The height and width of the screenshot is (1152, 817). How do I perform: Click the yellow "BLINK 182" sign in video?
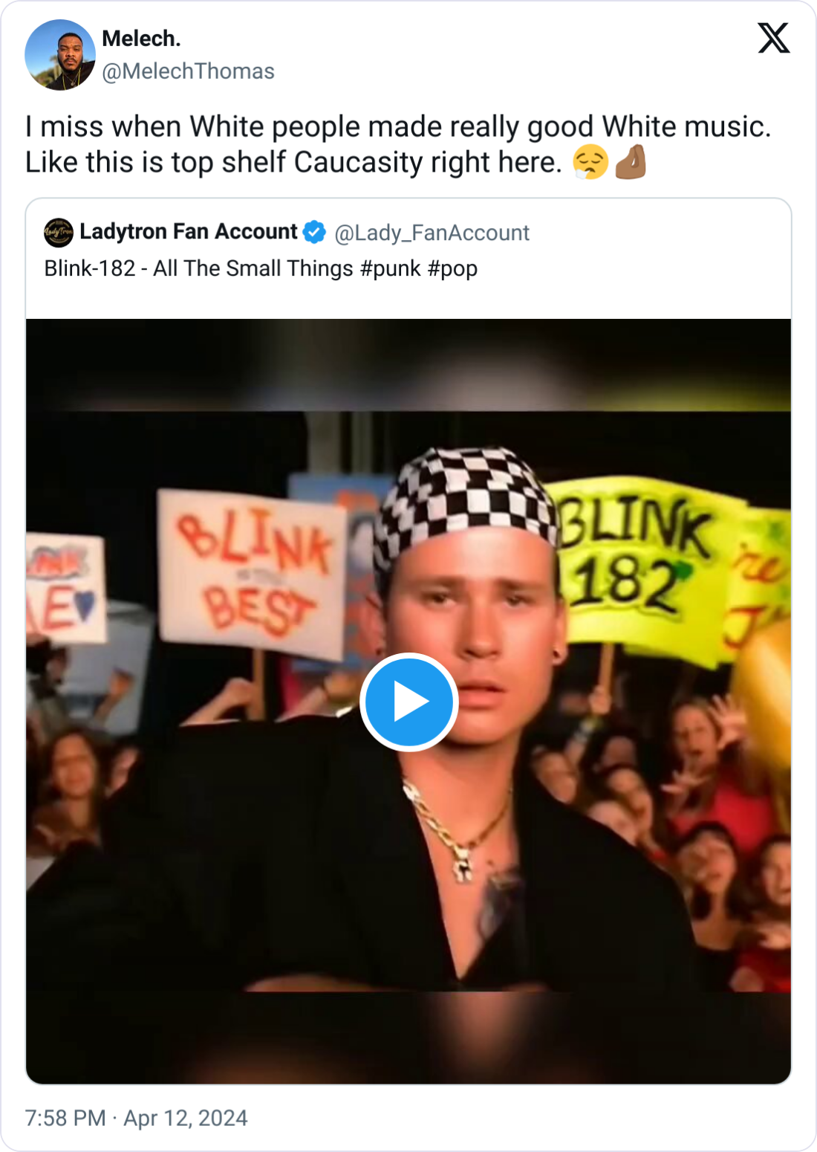639,557
